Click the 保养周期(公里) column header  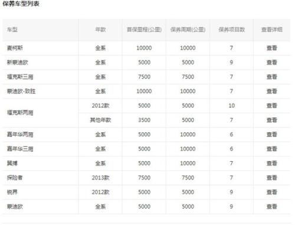tap(188, 30)
